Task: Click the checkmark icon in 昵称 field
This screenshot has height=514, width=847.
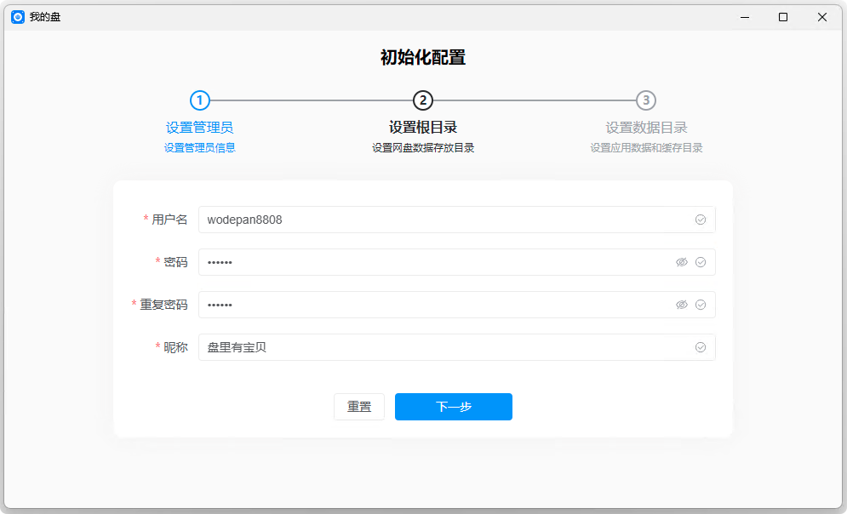Action: point(701,348)
